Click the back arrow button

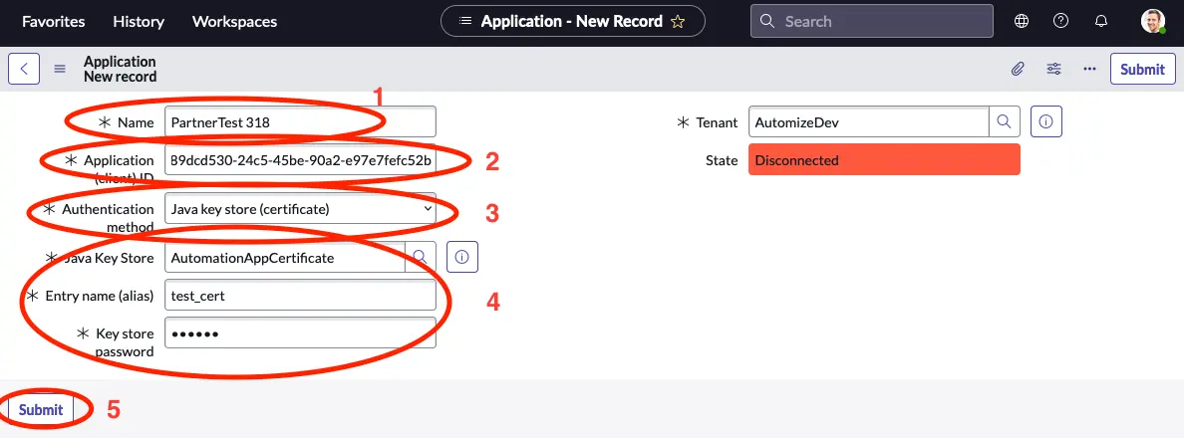point(24,70)
